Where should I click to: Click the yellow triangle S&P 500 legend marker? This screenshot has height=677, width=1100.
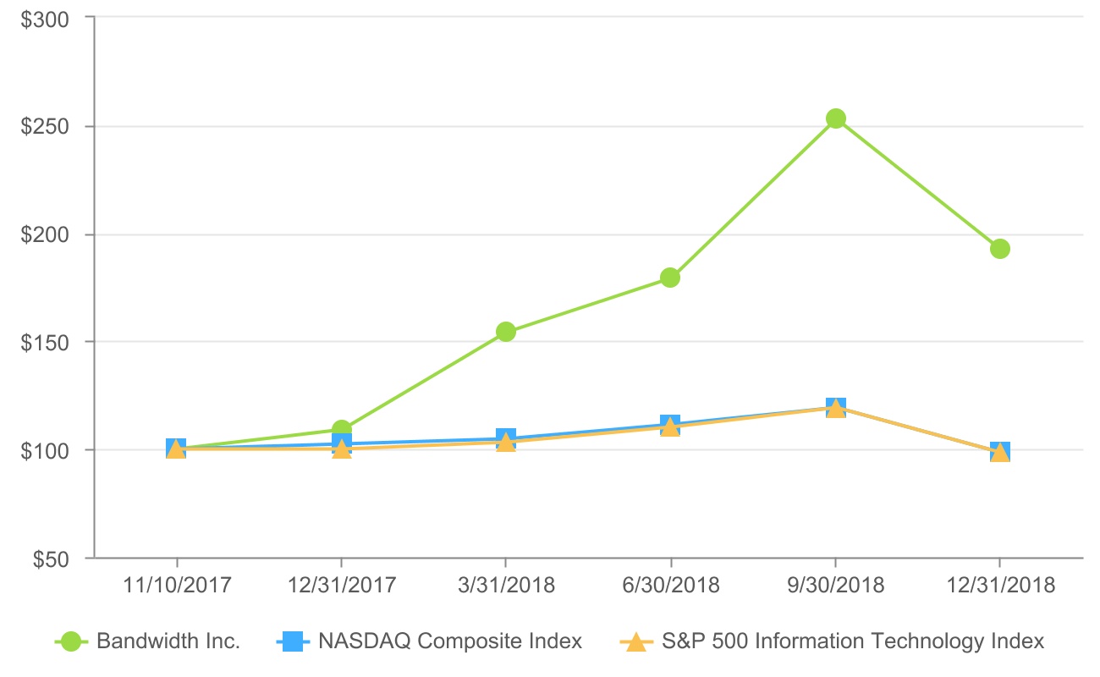[632, 641]
